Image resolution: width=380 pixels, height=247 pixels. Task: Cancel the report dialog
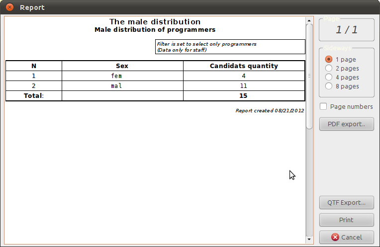[346, 237]
